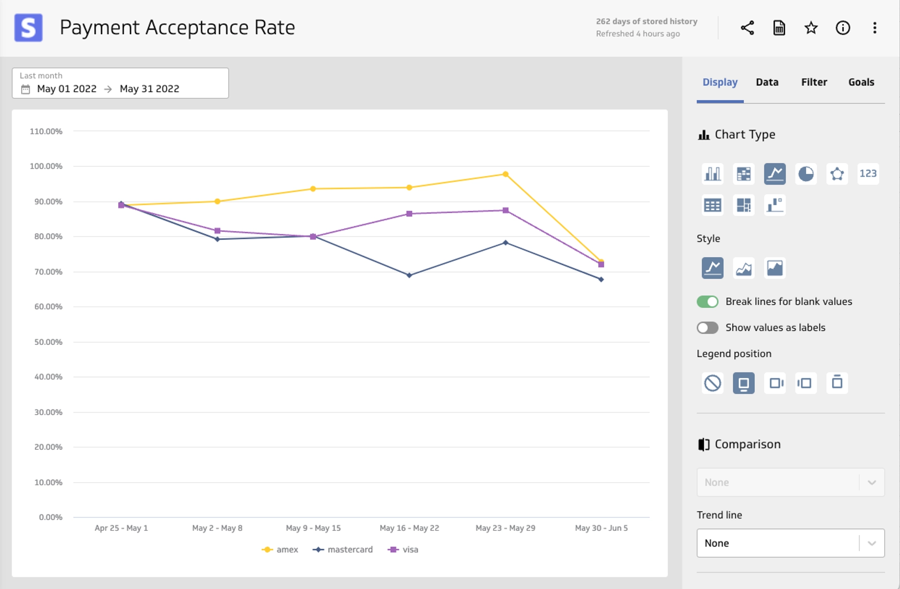The image size is (900, 589).
Task: Switch to the Display tab
Action: 720,82
